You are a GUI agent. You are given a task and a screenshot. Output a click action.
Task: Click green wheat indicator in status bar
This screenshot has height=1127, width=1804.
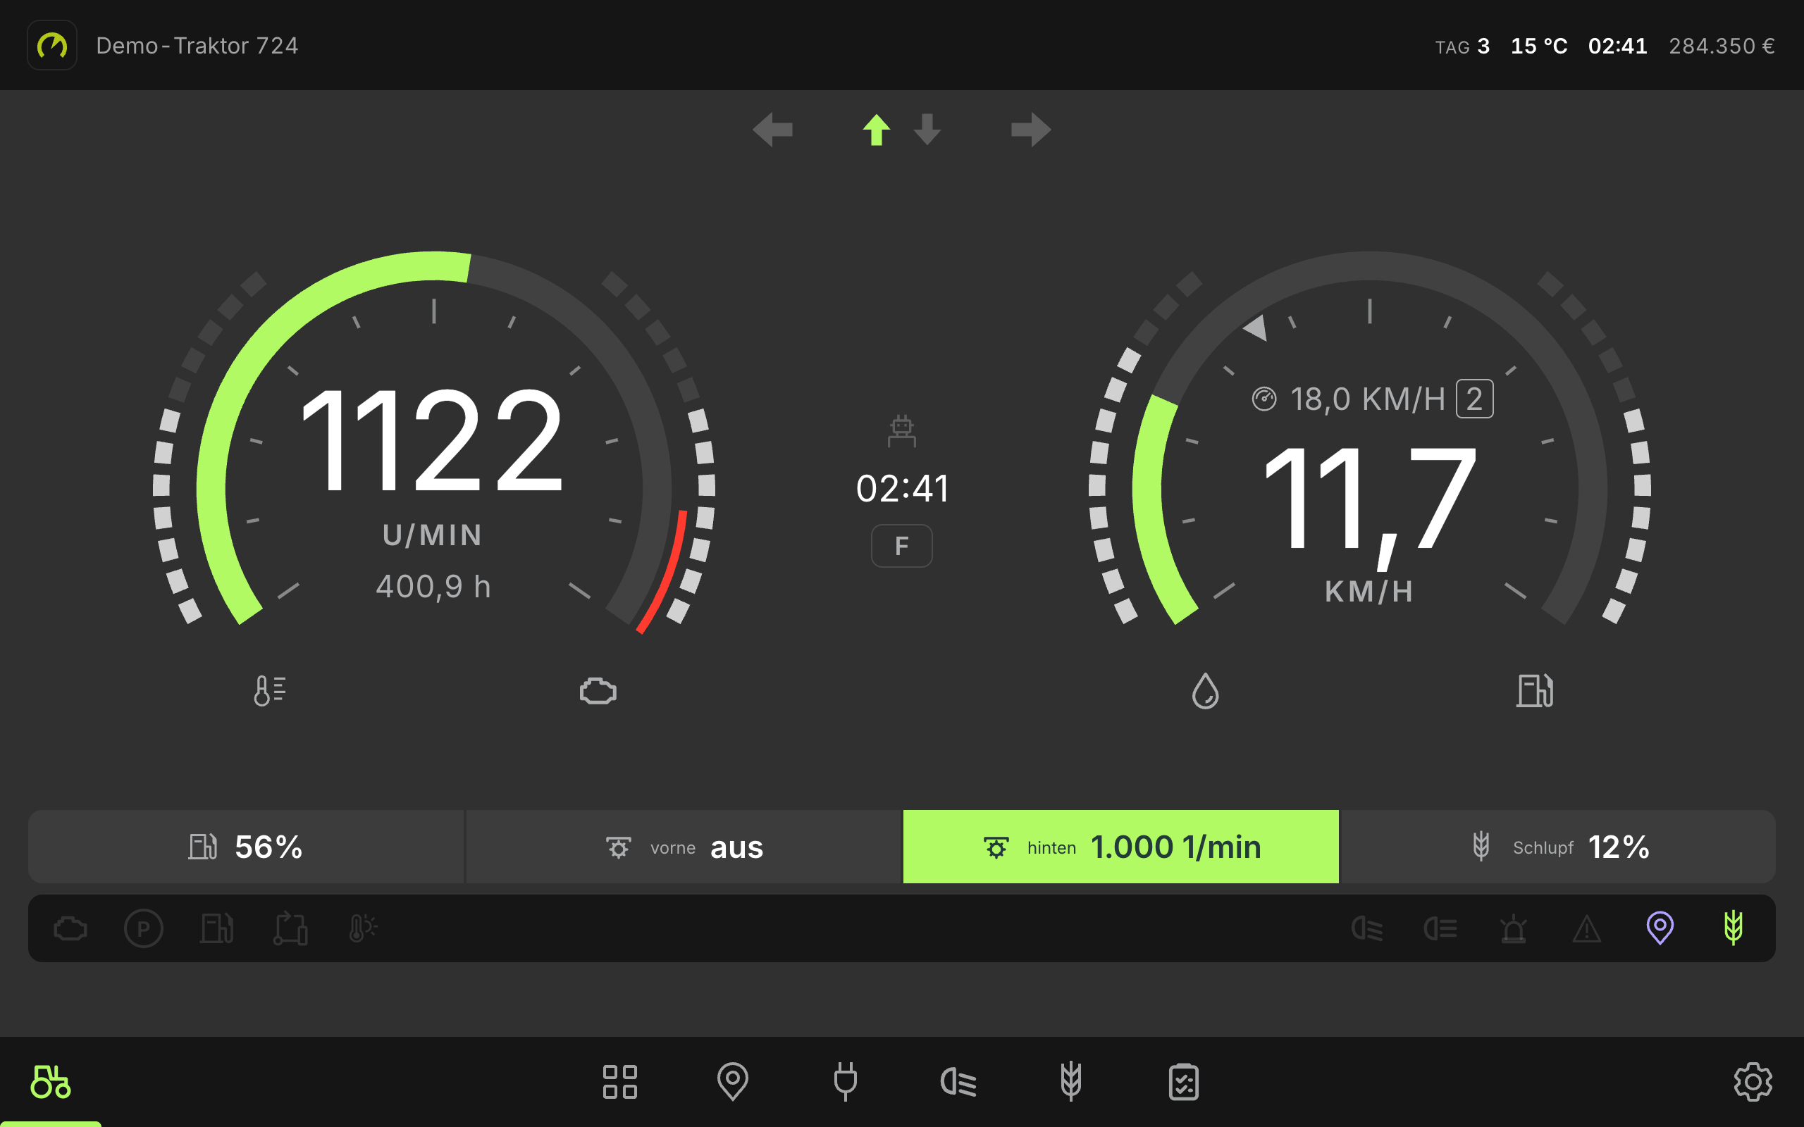tap(1734, 928)
